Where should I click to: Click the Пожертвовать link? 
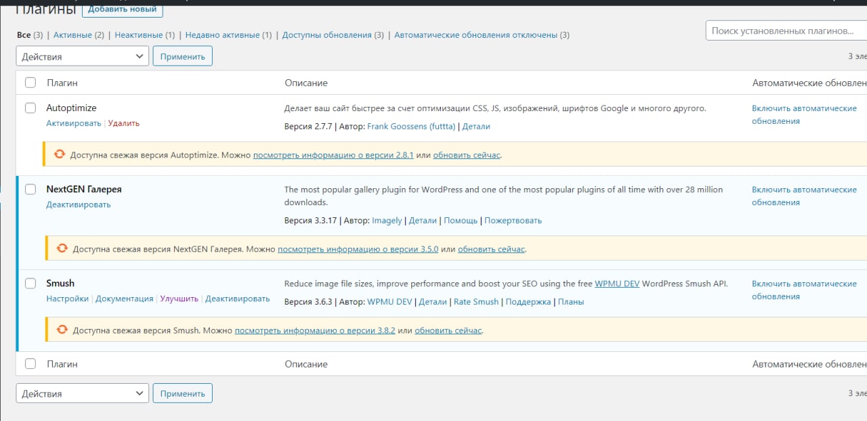pos(513,220)
